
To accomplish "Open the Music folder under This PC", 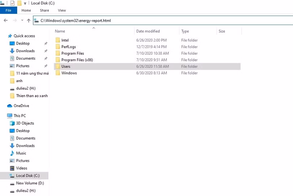I will (x=21, y=153).
